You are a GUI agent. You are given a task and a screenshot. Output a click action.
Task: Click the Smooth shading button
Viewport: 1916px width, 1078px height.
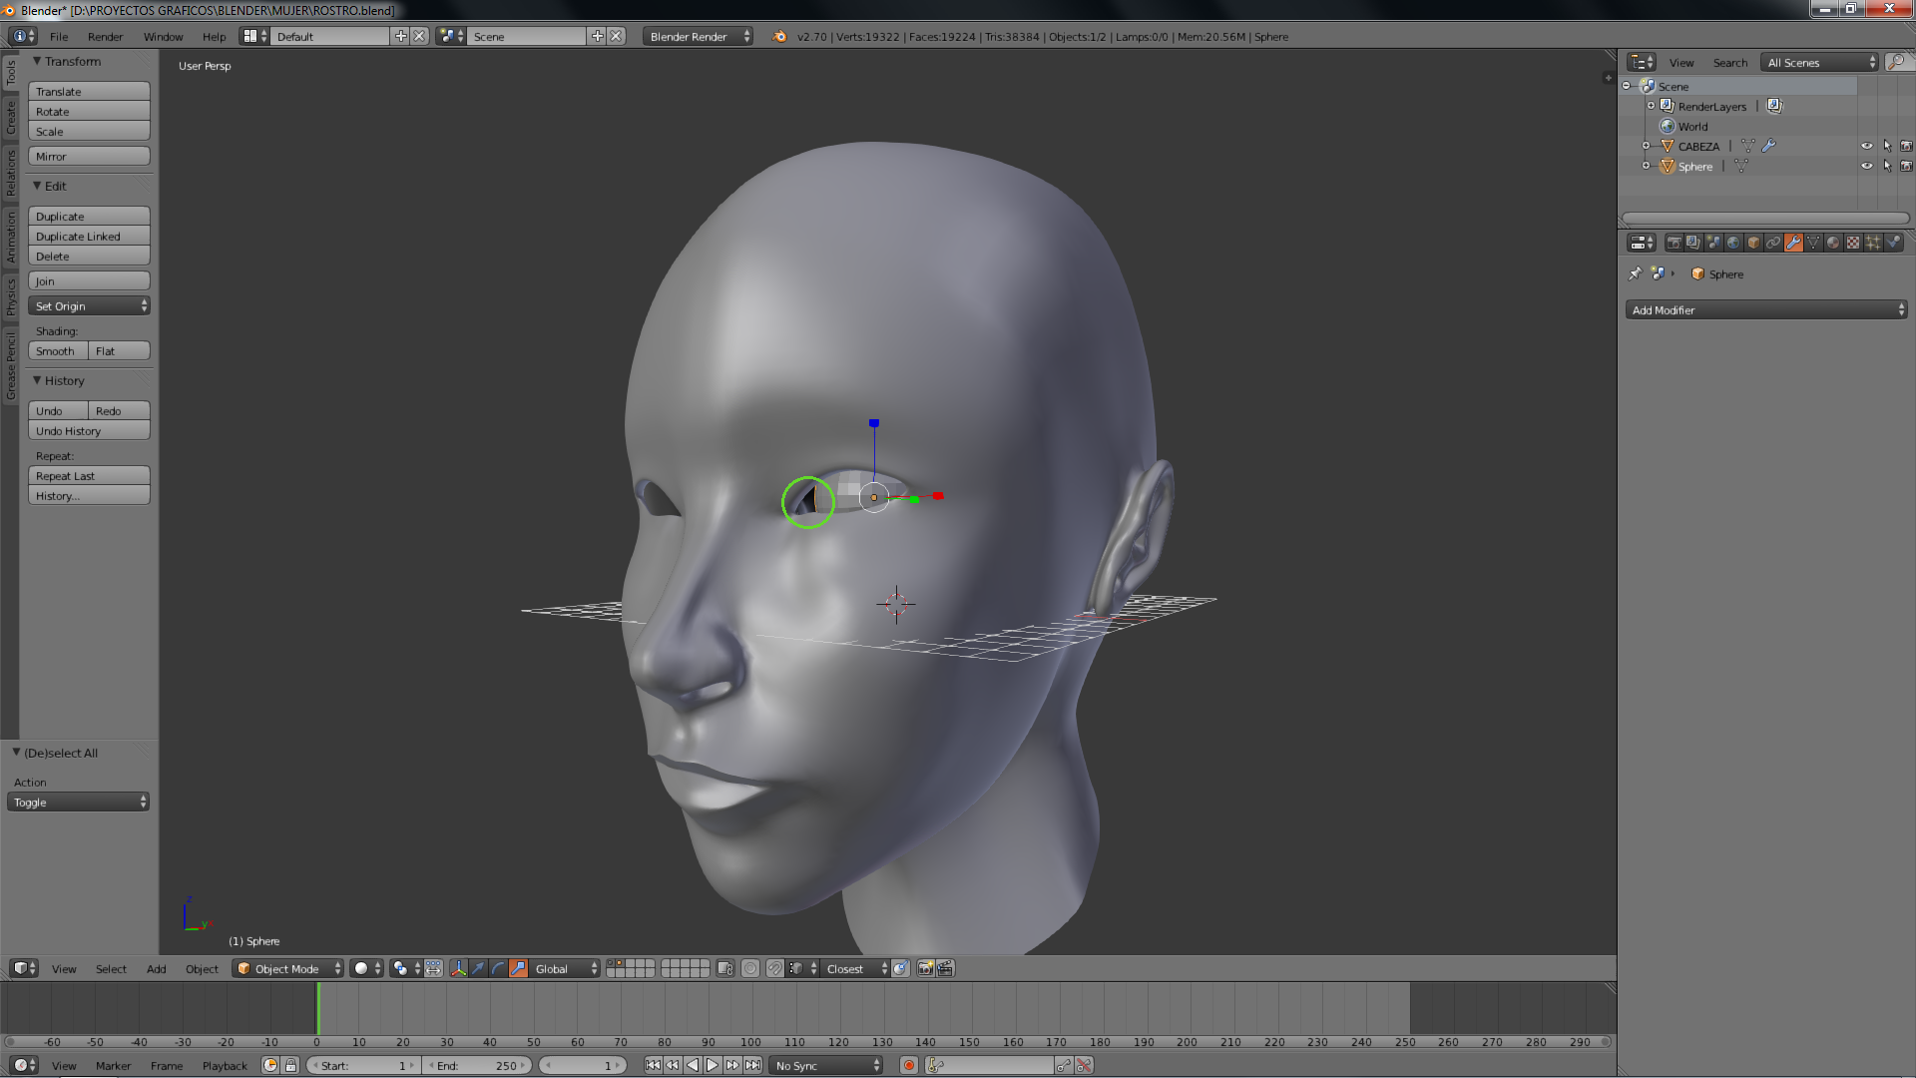[x=57, y=351]
